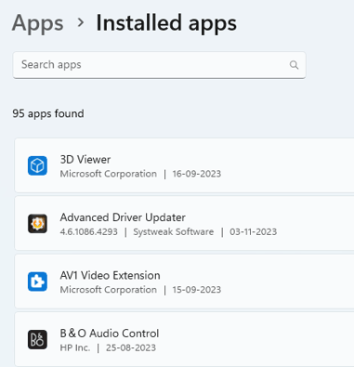Click Microsoft Corporation under 3D Viewer
354x367 pixels.
[x=109, y=174]
